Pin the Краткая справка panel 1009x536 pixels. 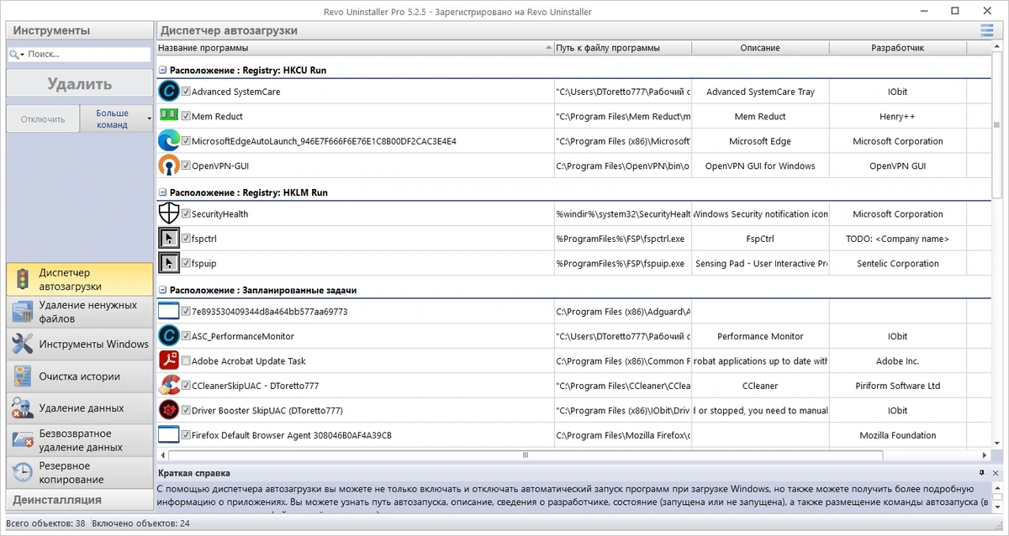[982, 473]
